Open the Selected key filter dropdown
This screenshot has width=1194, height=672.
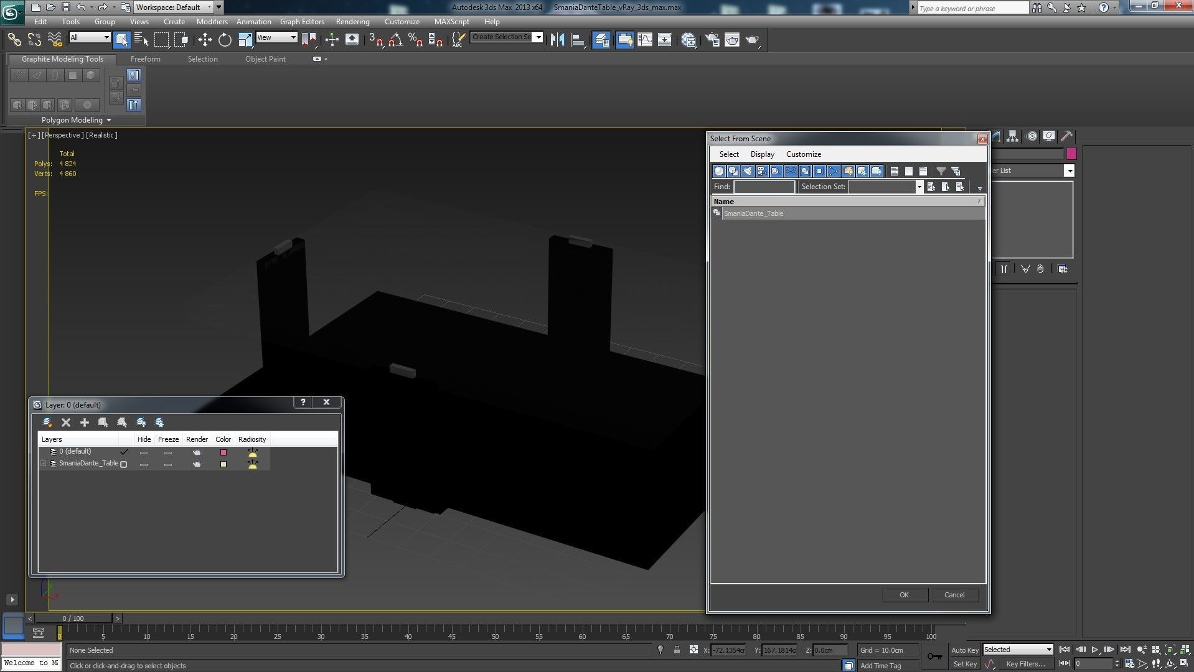[x=1018, y=650]
